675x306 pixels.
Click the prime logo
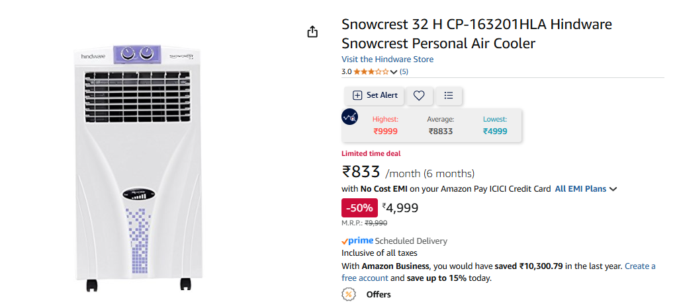click(x=357, y=241)
